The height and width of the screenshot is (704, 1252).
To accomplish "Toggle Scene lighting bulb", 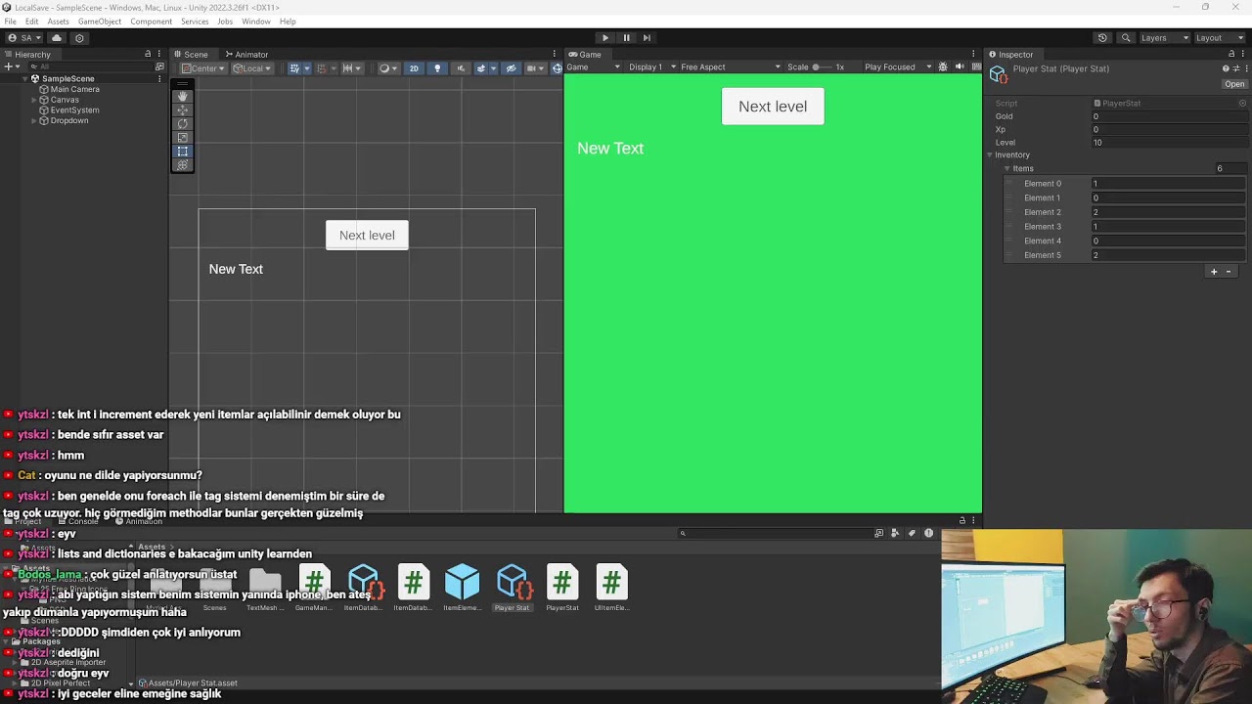I will 437,67.
